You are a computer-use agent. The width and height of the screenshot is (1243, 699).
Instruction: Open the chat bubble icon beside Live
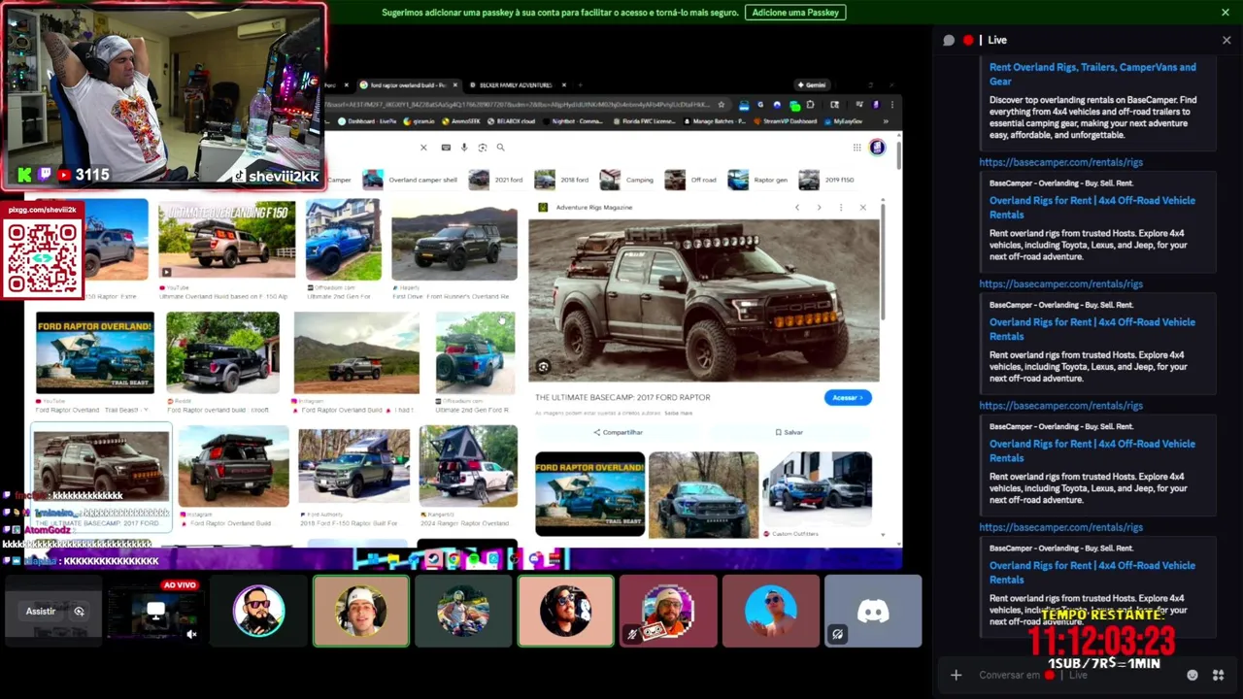pos(949,40)
